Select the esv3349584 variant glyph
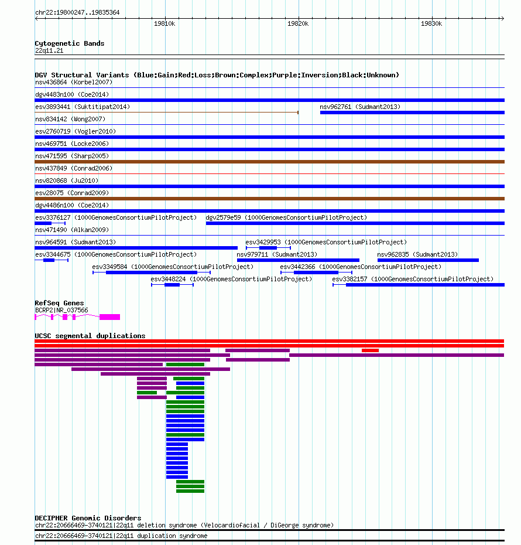The image size is (521, 545). 152,272
